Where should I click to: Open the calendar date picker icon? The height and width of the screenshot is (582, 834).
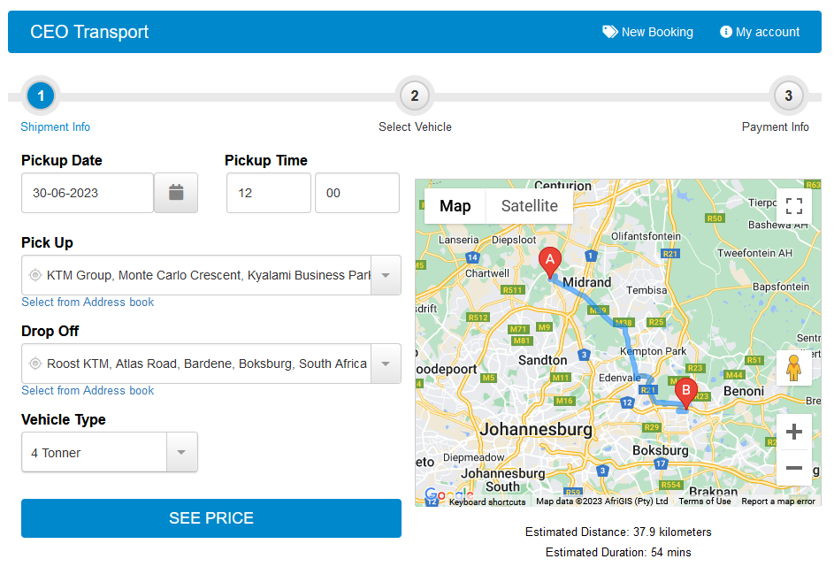tap(176, 193)
